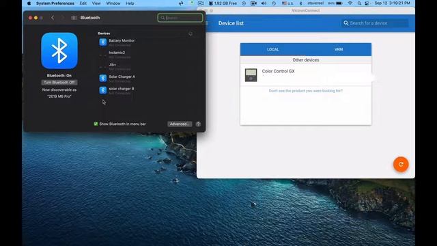Open Window menu
Viewport: 437px width, 246px height.
tap(113, 3)
